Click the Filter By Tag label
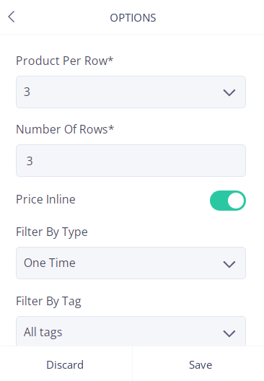This screenshot has height=381, width=264. point(48,302)
